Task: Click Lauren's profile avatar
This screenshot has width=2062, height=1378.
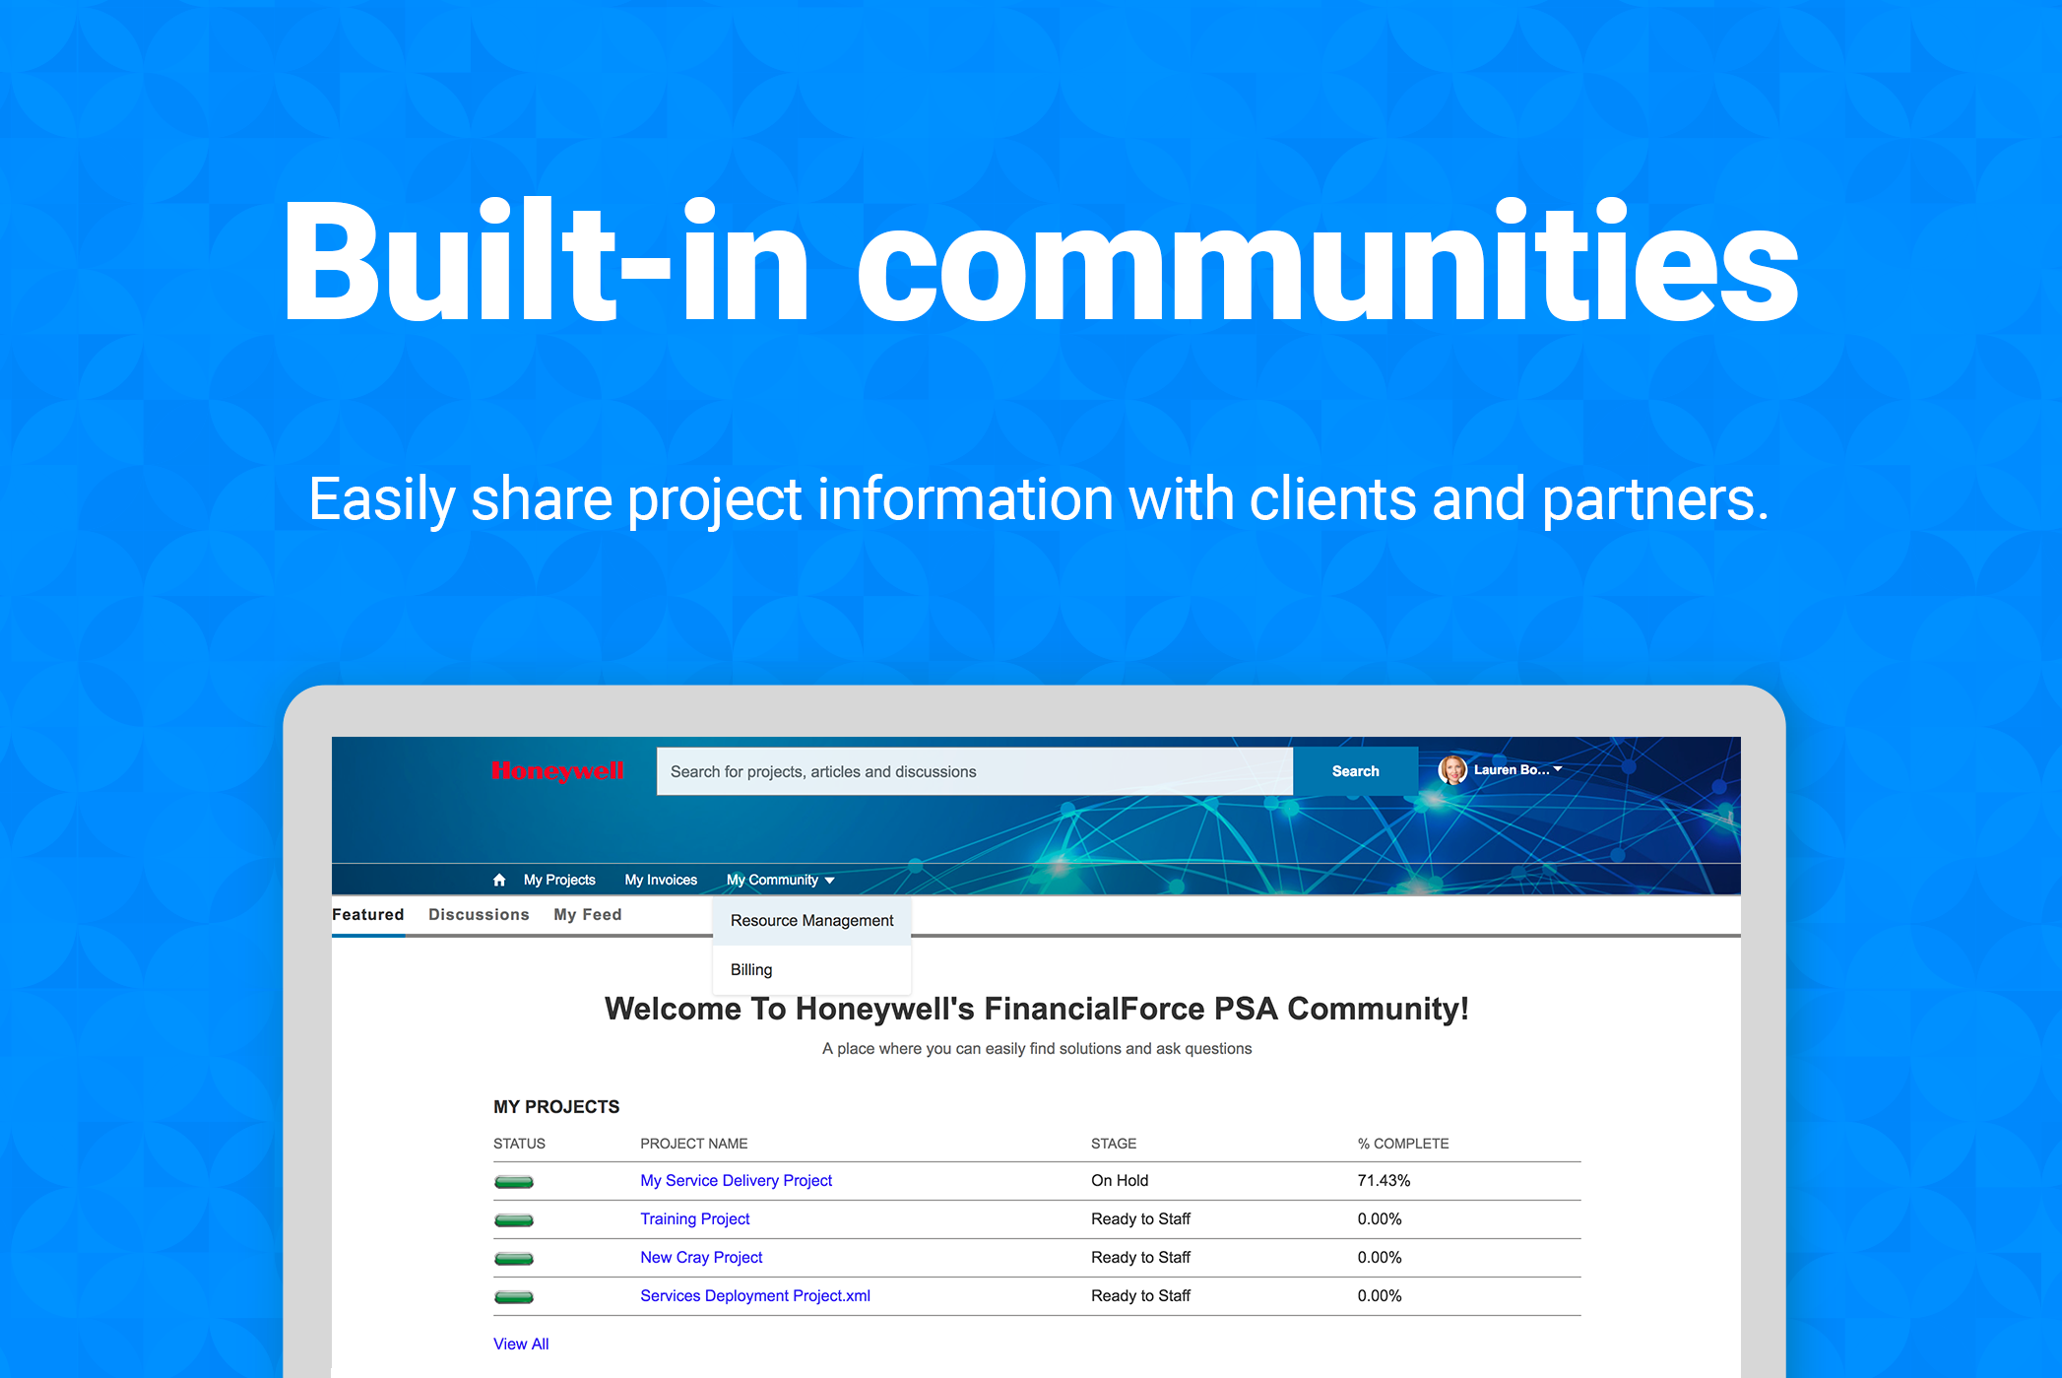Action: 1452,770
